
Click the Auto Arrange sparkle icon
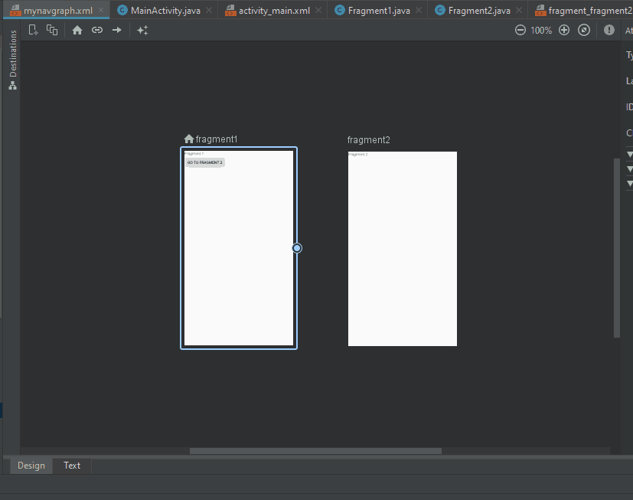(142, 30)
